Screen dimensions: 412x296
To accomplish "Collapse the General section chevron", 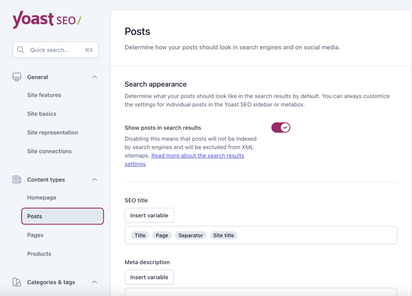I will click(x=95, y=77).
